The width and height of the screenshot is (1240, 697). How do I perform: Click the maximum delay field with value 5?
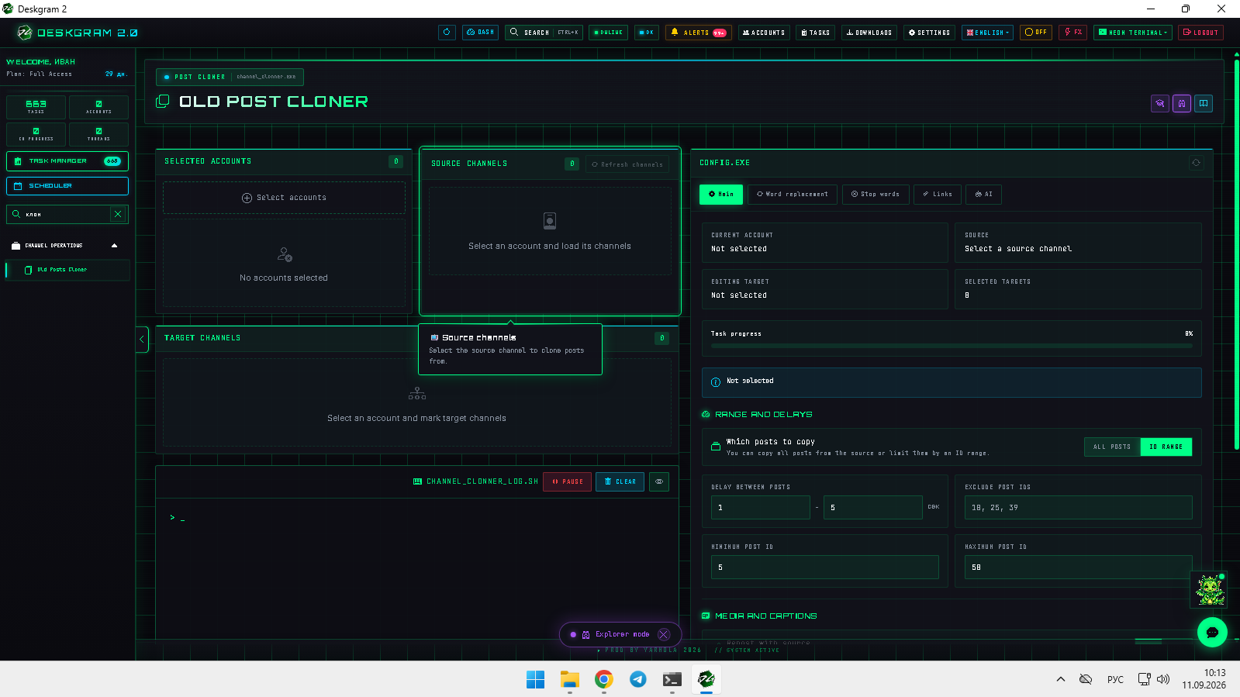click(873, 508)
